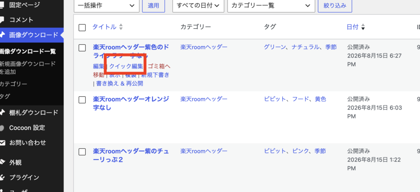Viewport: 420px width, 192px height.
Task: Click the タグ column header text
Action: (x=270, y=27)
